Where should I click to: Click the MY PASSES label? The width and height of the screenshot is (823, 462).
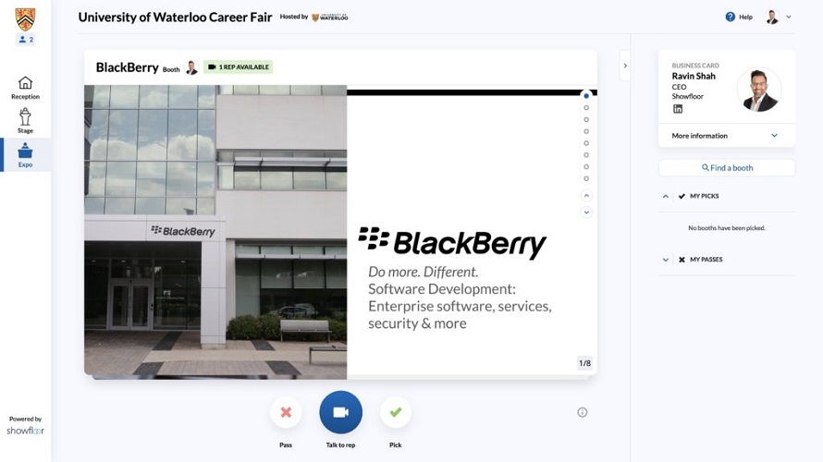click(x=706, y=260)
